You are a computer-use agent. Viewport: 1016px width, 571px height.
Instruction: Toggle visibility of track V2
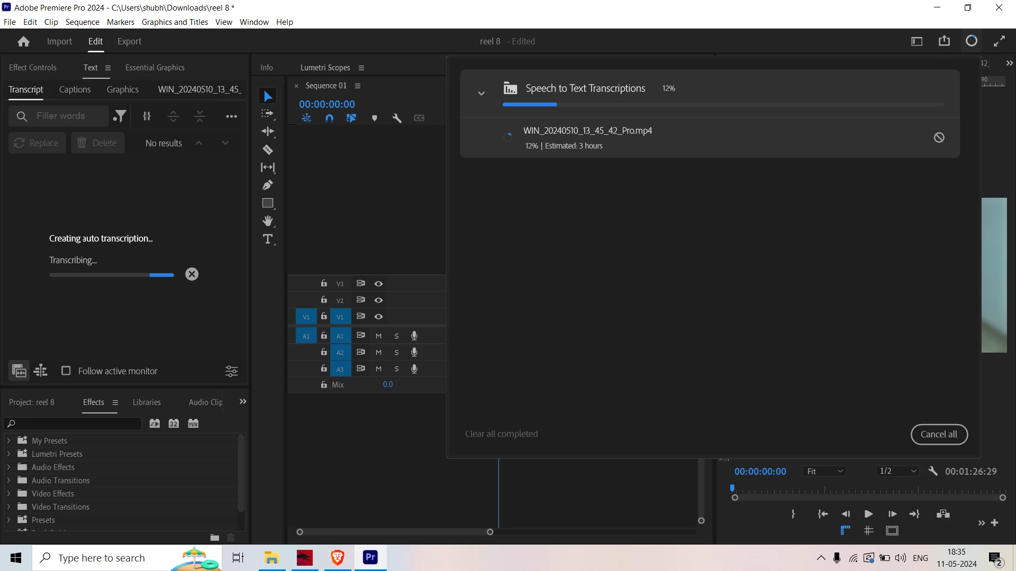click(x=378, y=300)
